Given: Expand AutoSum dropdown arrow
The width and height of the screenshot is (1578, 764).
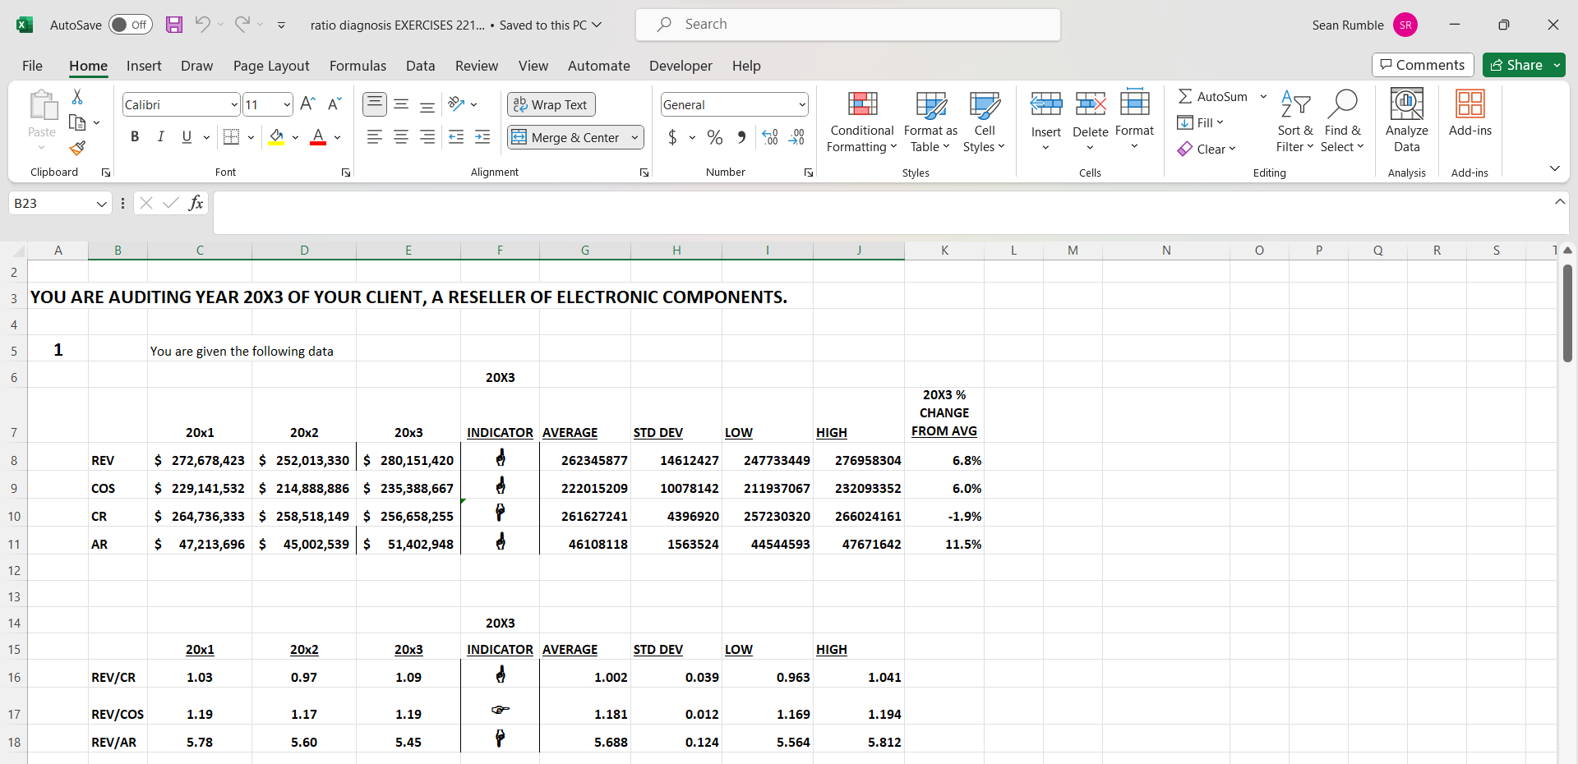Looking at the screenshot, I should click(1264, 97).
